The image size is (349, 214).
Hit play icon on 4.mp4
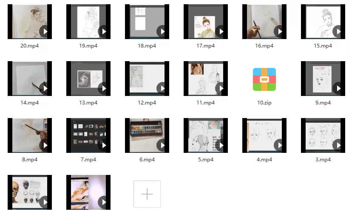click(x=279, y=145)
